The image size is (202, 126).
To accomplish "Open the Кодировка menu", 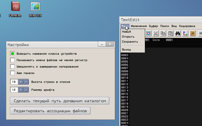I will 187,26.
